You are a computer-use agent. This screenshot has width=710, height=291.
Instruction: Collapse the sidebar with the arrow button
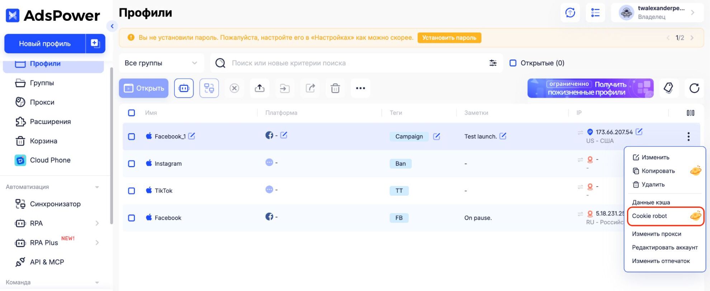point(112,26)
